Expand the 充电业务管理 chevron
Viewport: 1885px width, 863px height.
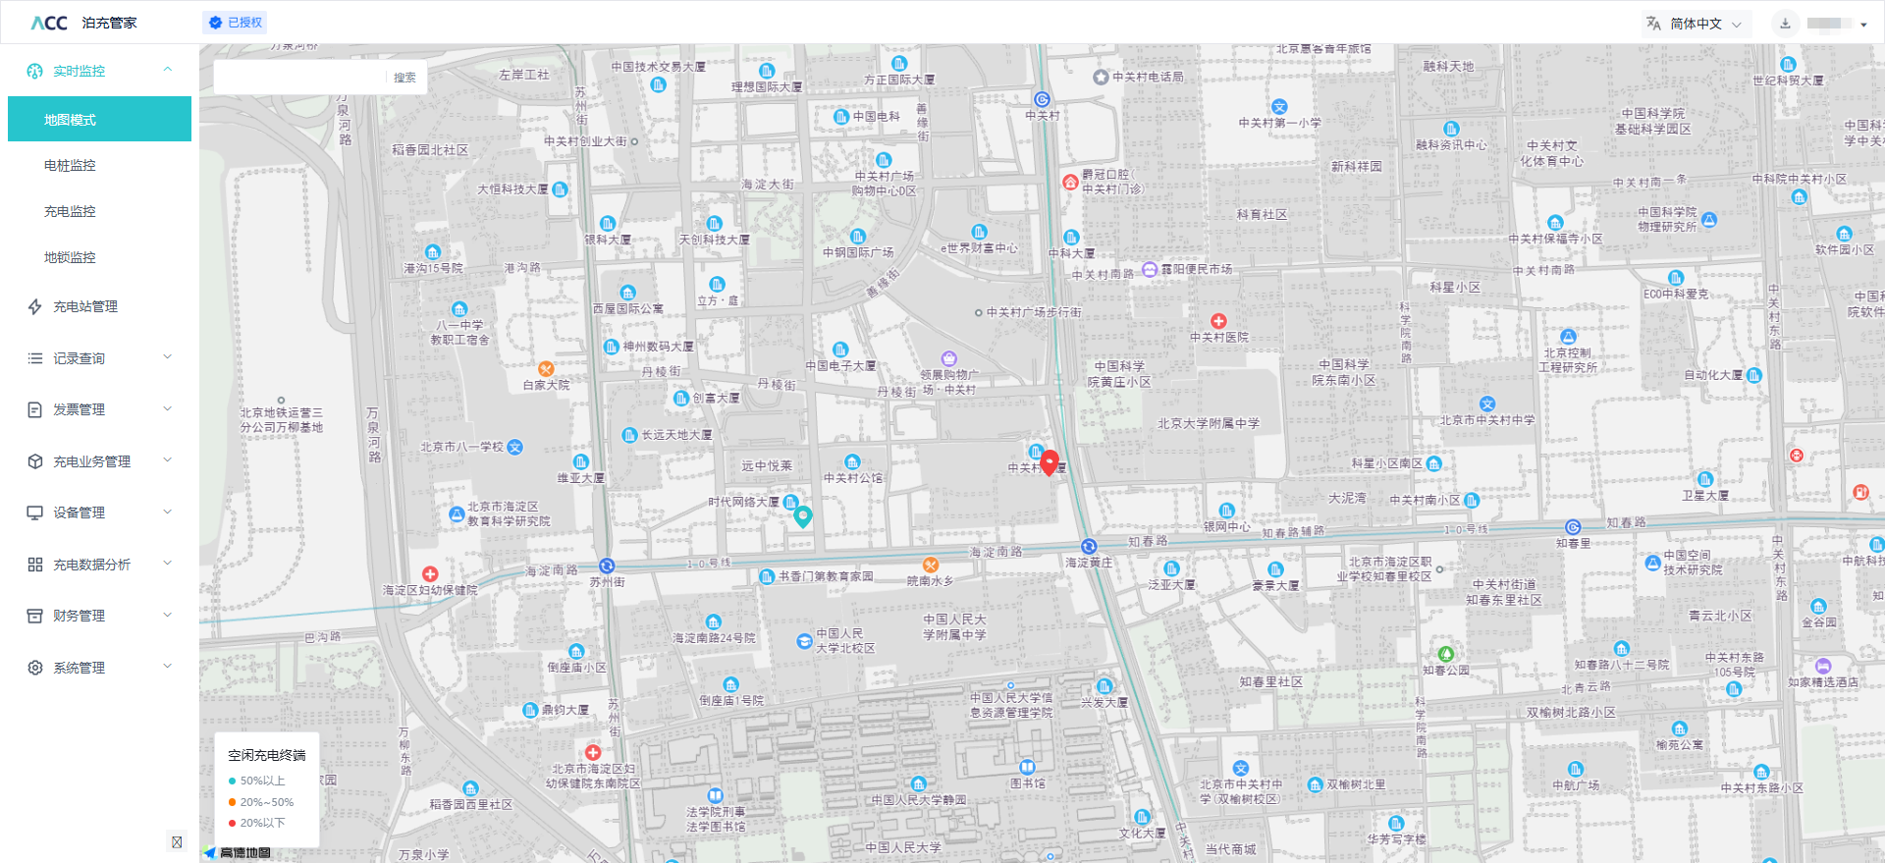tap(168, 460)
